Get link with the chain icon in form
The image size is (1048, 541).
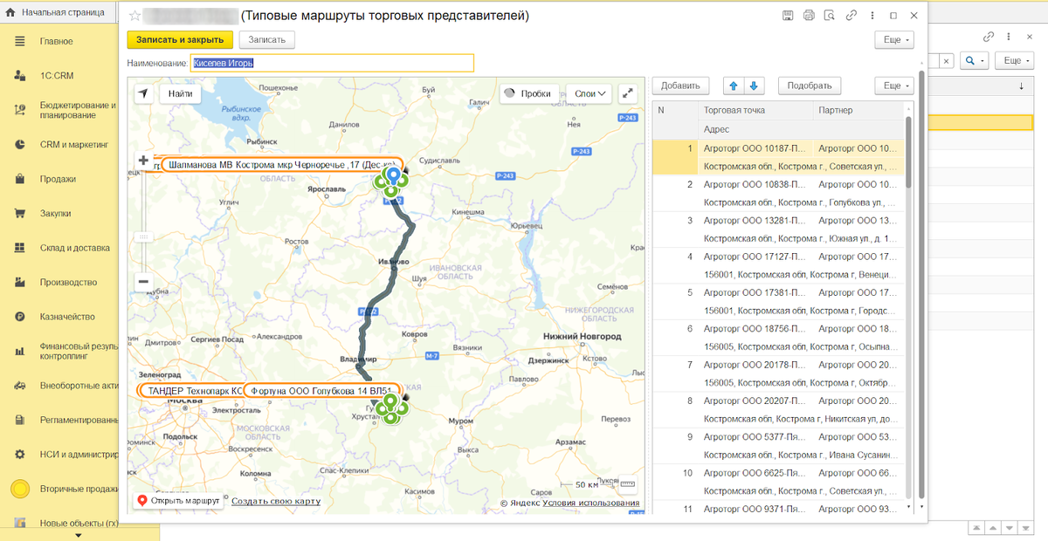click(x=851, y=16)
